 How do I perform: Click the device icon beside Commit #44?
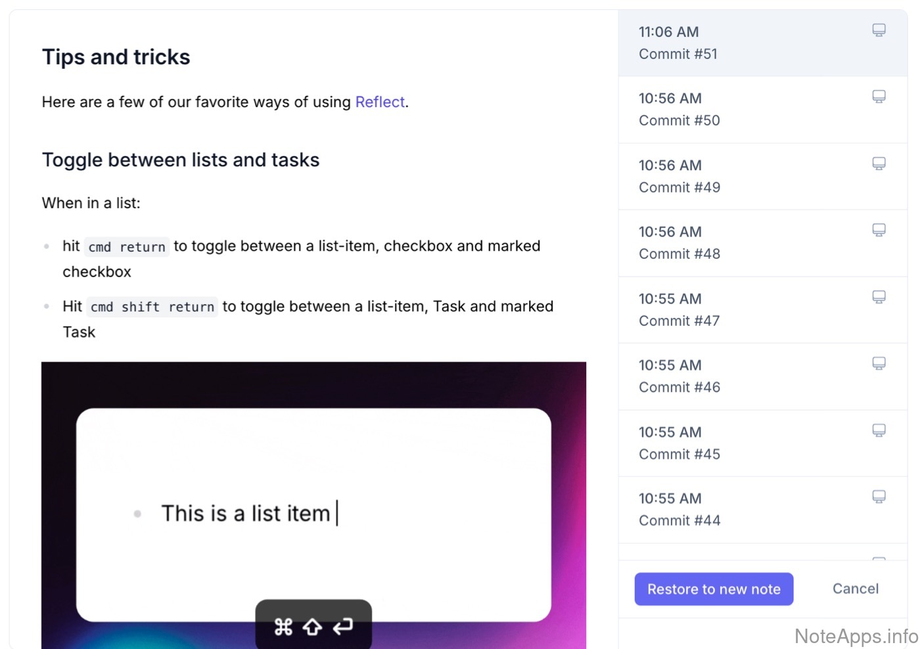tap(879, 497)
